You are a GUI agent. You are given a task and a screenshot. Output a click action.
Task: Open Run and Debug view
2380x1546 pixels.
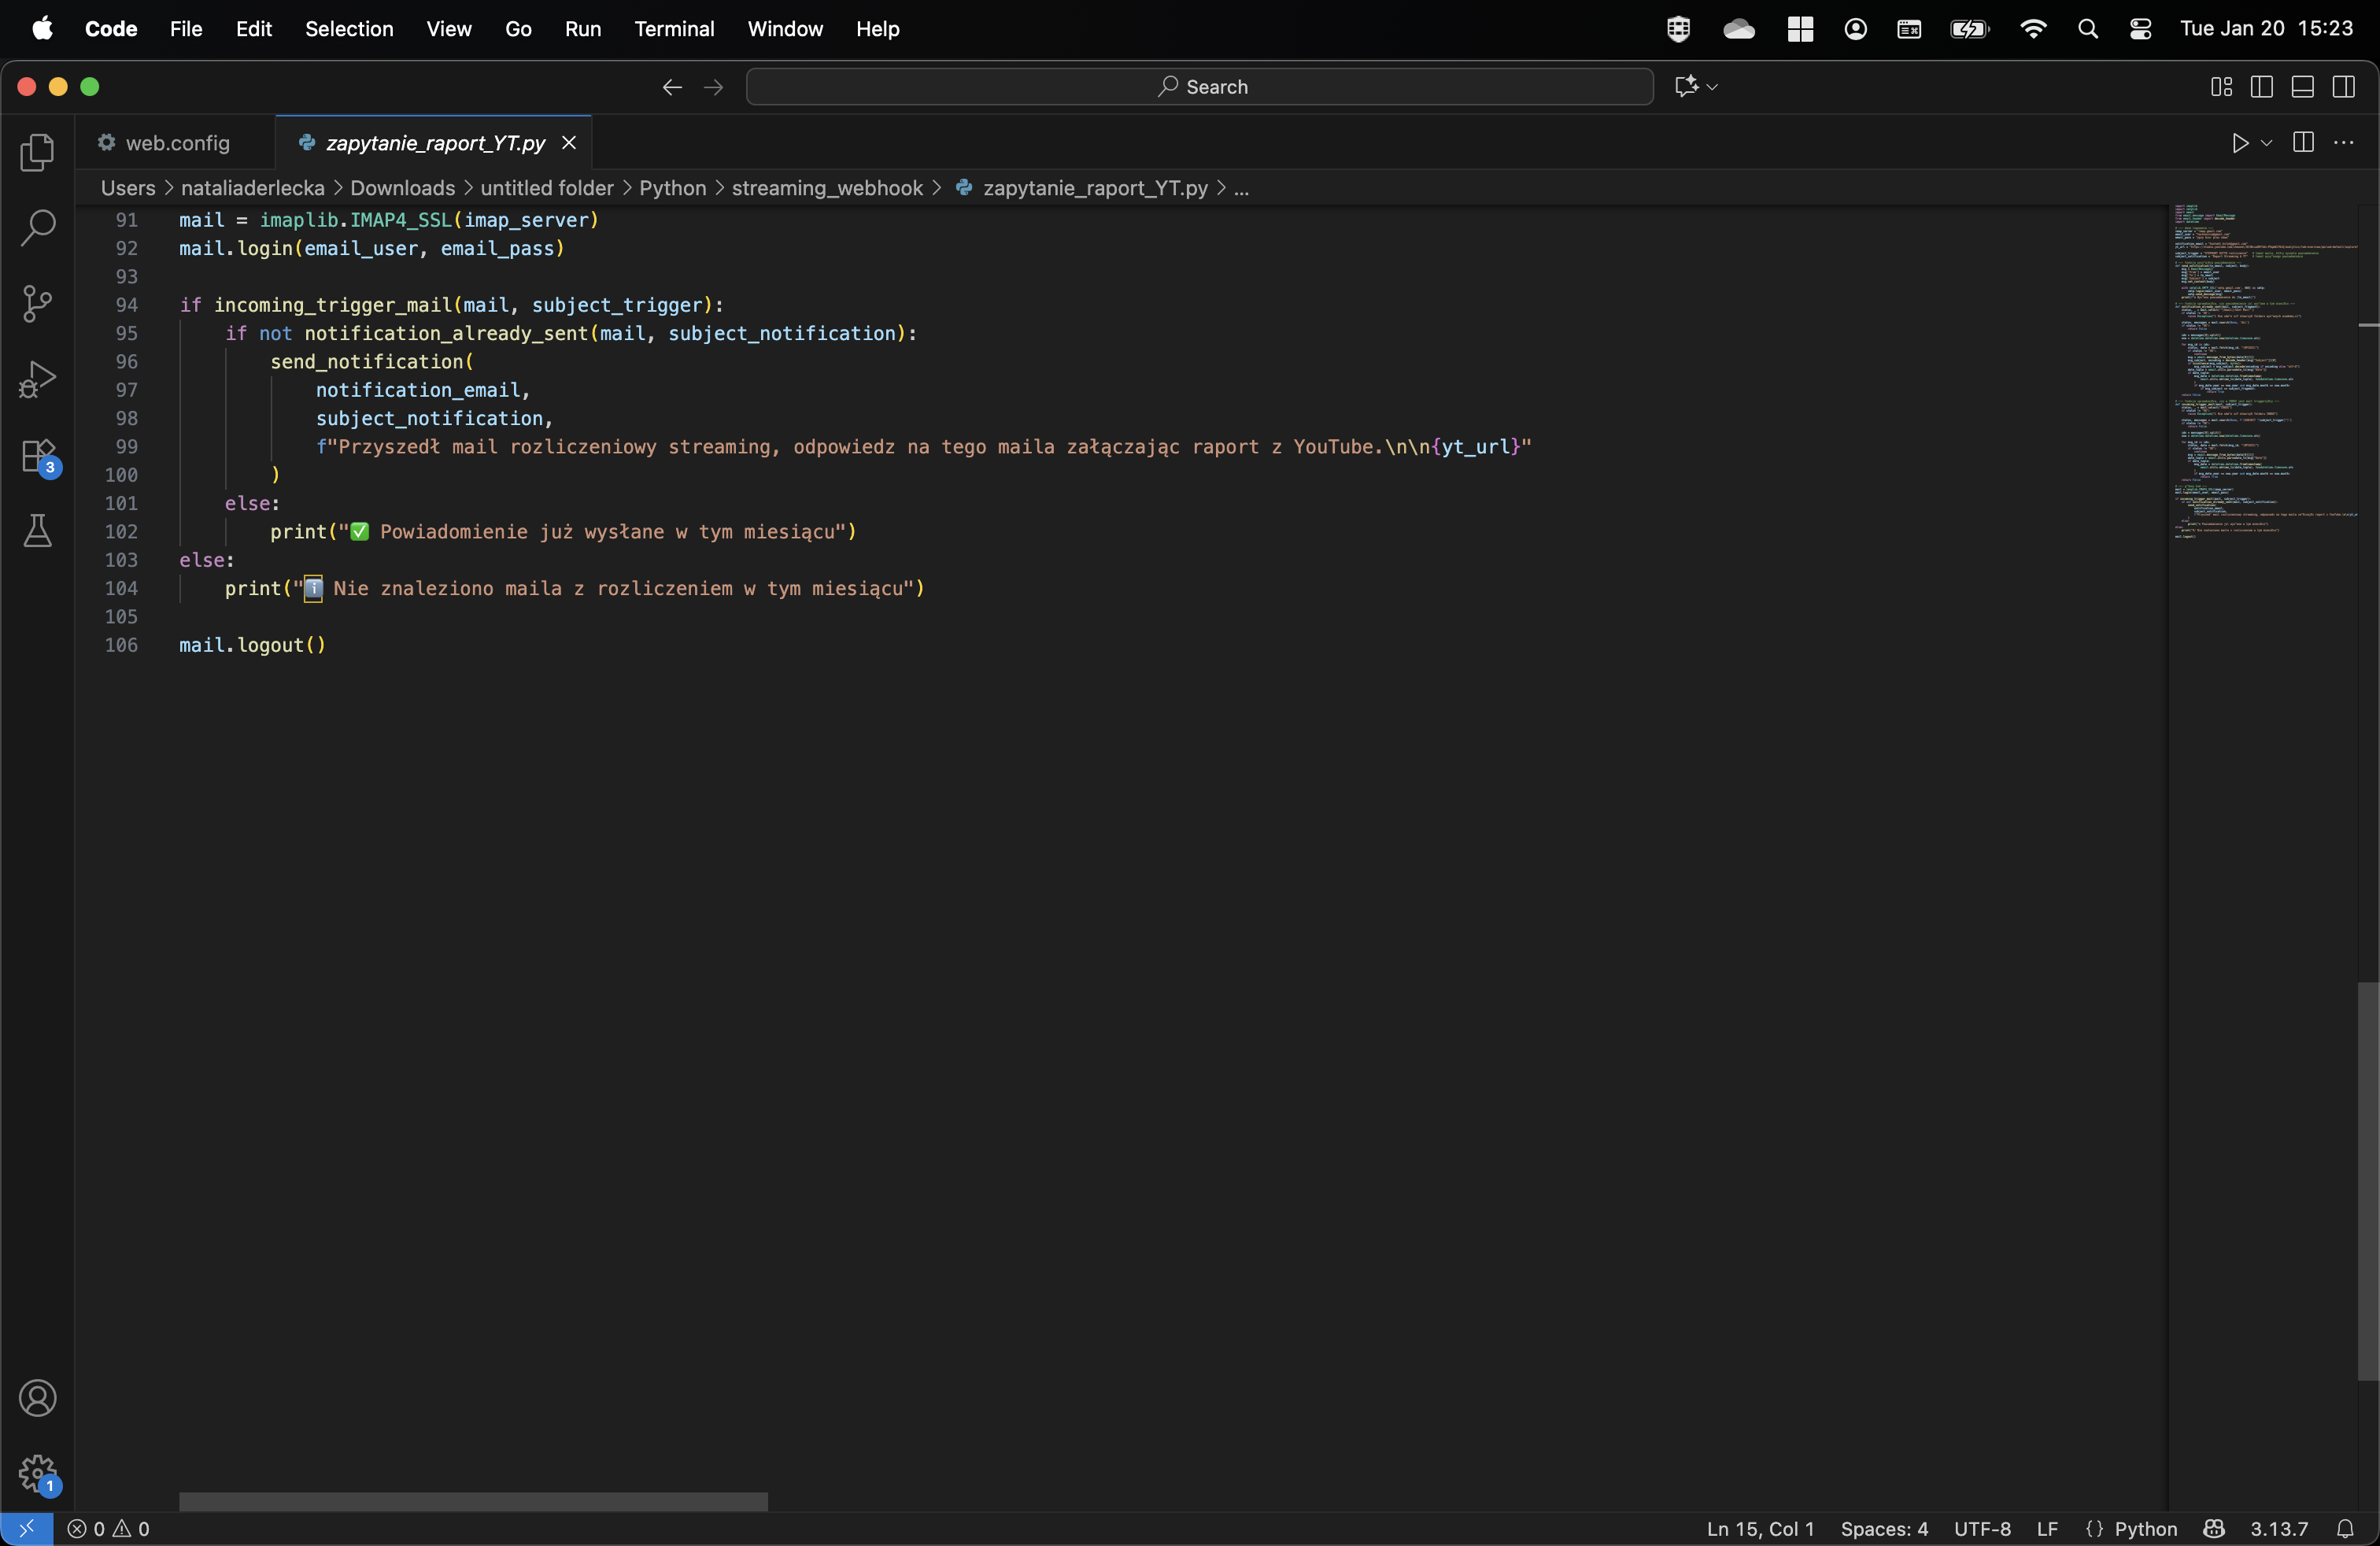(37, 380)
